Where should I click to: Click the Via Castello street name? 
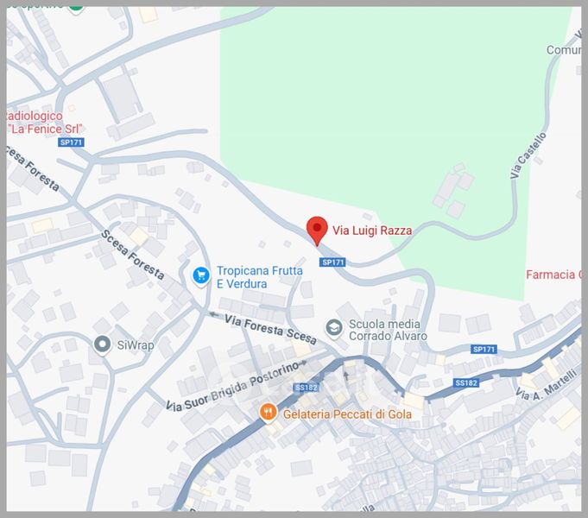coord(528,155)
